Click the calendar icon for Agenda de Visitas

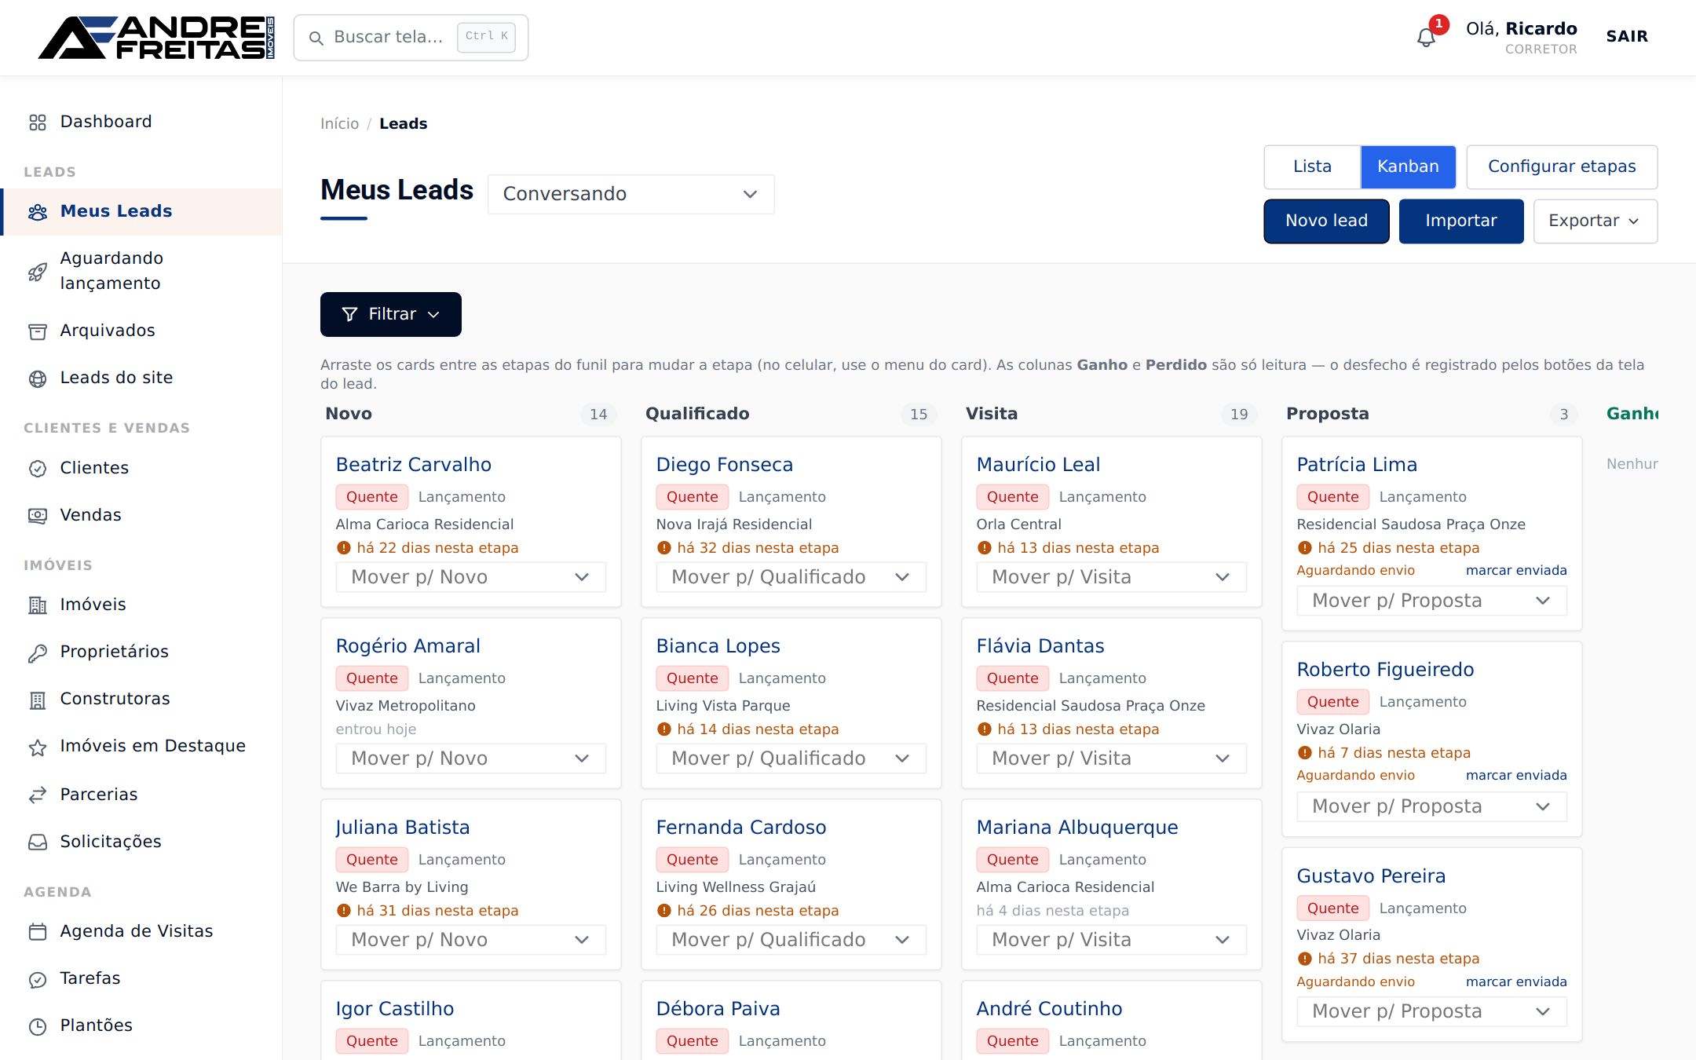point(38,932)
